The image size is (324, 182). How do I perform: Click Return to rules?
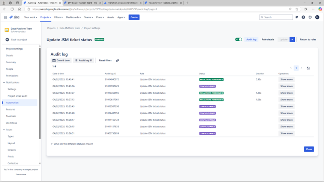click(308, 39)
